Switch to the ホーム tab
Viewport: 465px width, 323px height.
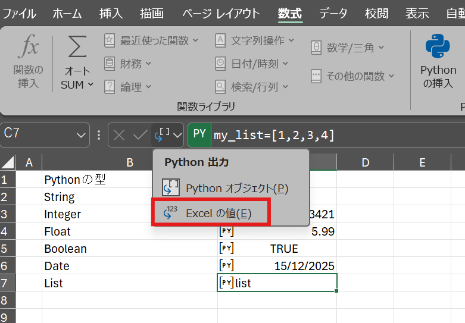tap(67, 14)
